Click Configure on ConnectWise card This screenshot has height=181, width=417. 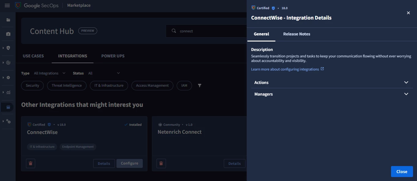pyautogui.click(x=129, y=163)
